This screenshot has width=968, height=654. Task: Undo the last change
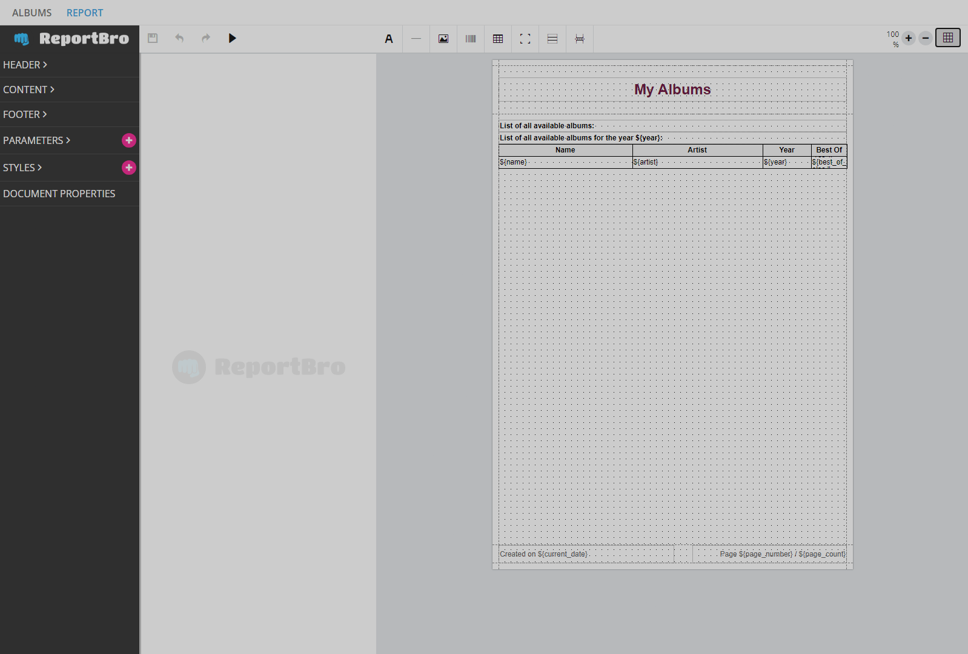pyautogui.click(x=179, y=38)
